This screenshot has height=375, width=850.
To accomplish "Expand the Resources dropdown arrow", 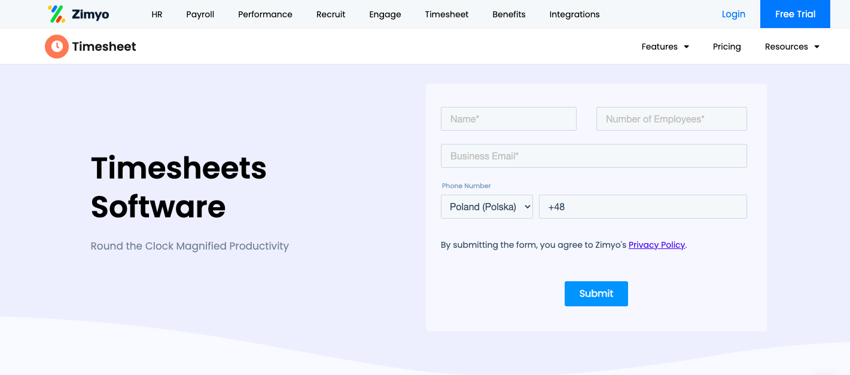I will tap(817, 47).
